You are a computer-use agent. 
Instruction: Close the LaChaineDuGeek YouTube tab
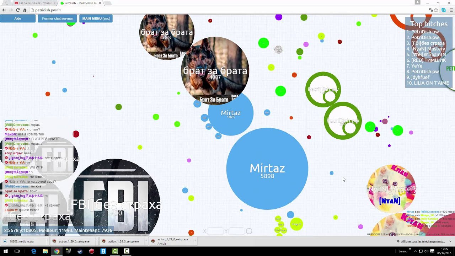(x=54, y=3)
